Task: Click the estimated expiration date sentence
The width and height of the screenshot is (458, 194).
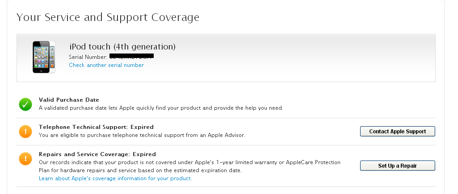Action: (x=140, y=170)
